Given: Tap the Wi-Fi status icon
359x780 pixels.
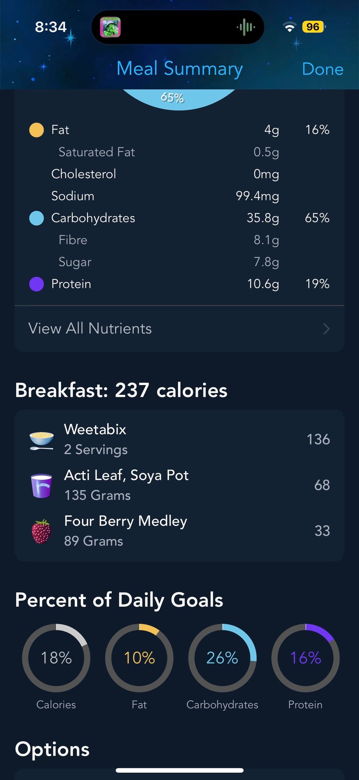Looking at the screenshot, I should pos(290,27).
